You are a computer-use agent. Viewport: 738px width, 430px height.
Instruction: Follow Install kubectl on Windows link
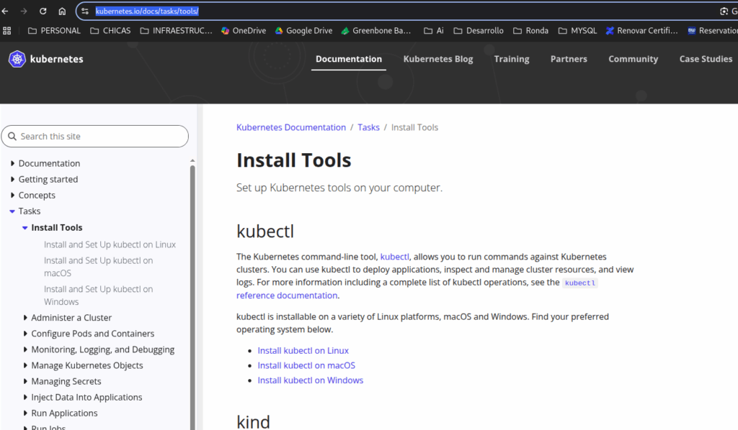coord(310,380)
